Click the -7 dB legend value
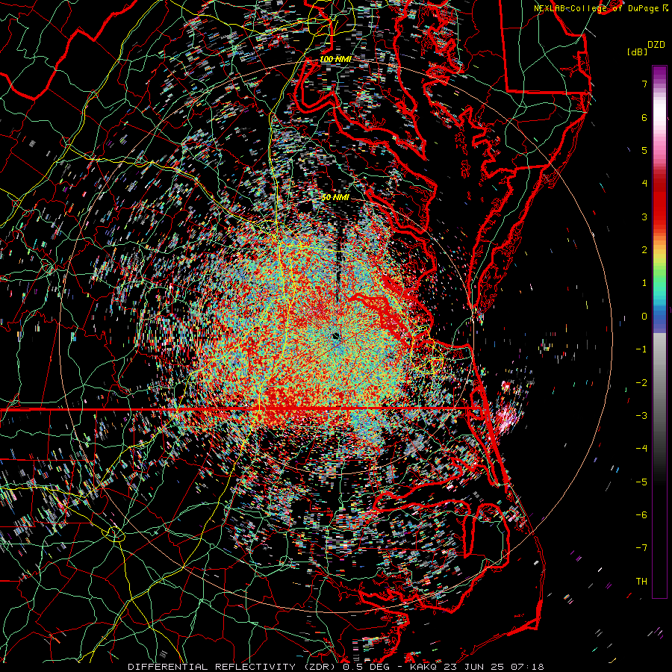Viewport: 672px width, 672px height. (x=641, y=548)
